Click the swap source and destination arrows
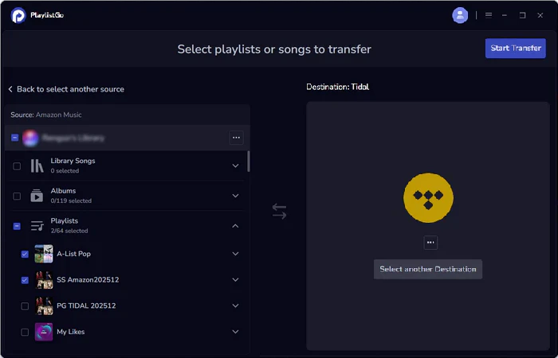This screenshot has width=558, height=358. [279, 211]
